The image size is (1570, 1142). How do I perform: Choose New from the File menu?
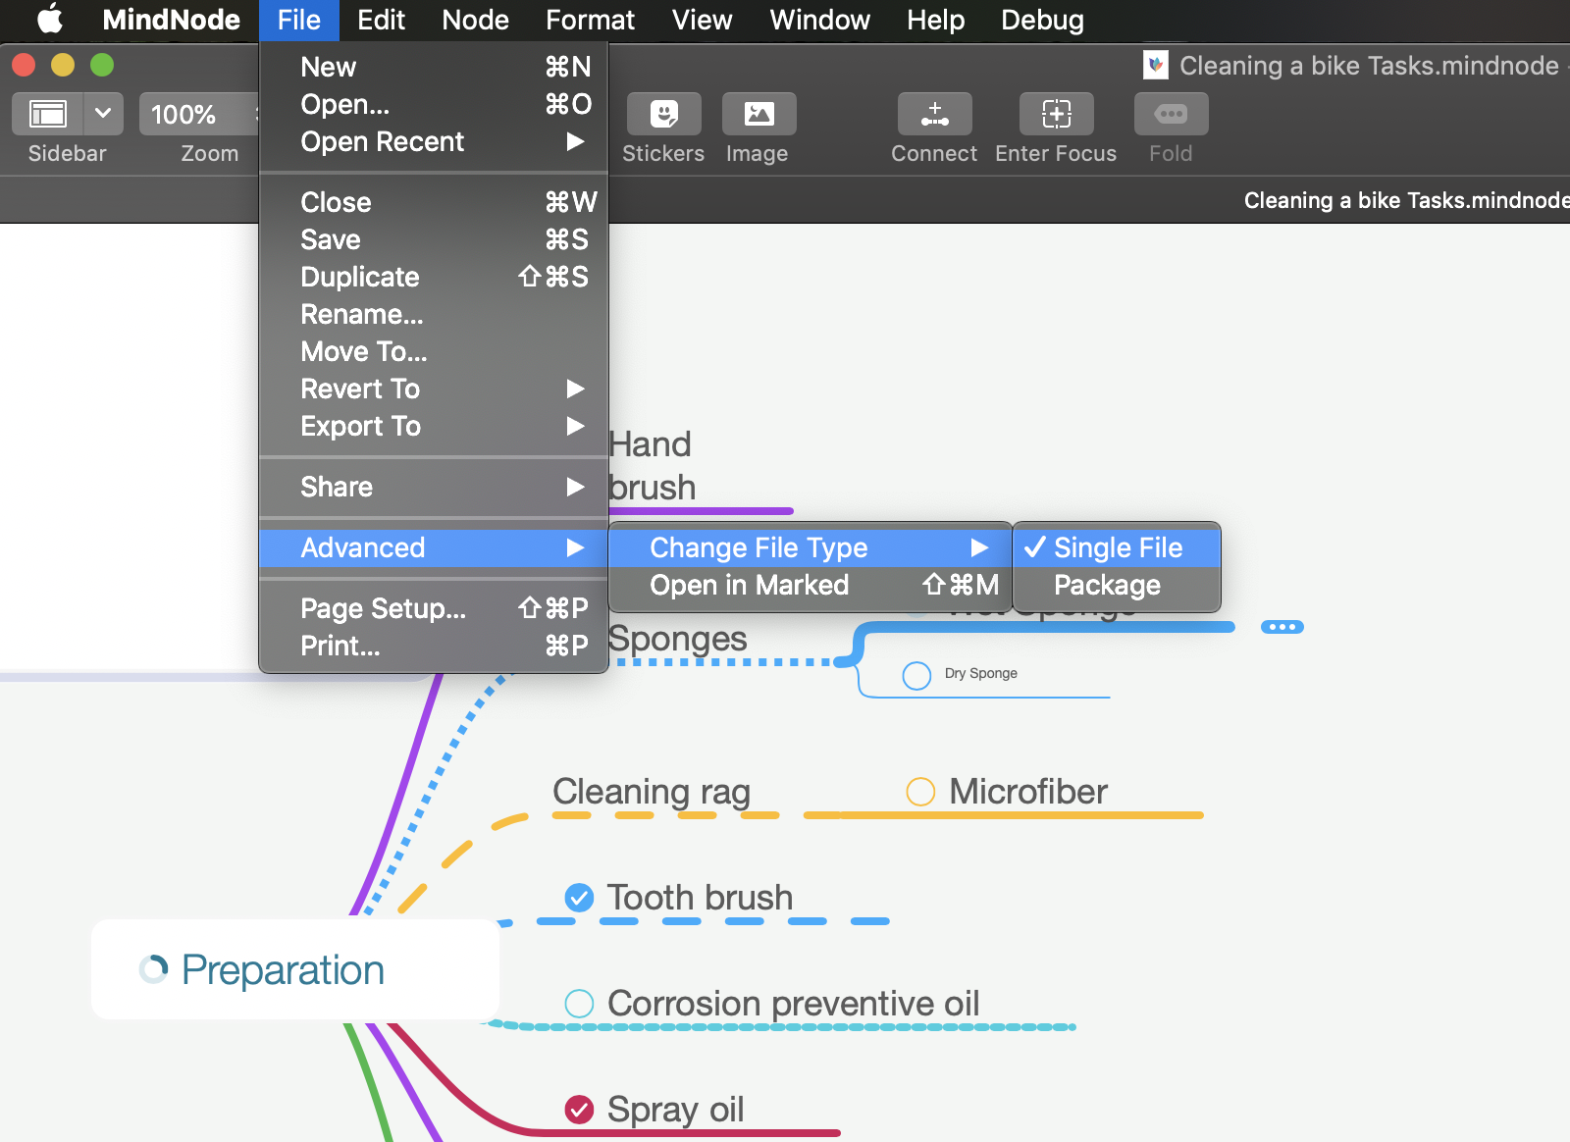(x=434, y=67)
